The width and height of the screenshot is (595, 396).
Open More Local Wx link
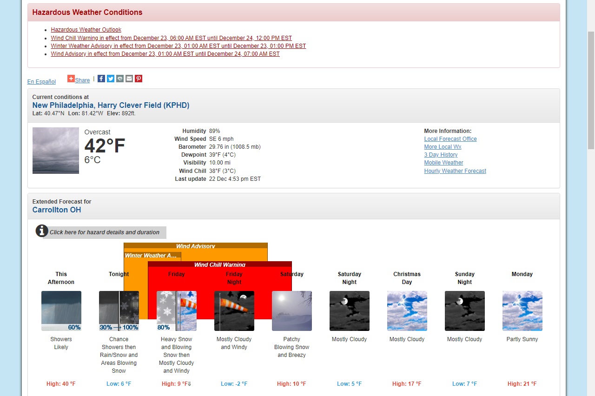[x=443, y=147]
